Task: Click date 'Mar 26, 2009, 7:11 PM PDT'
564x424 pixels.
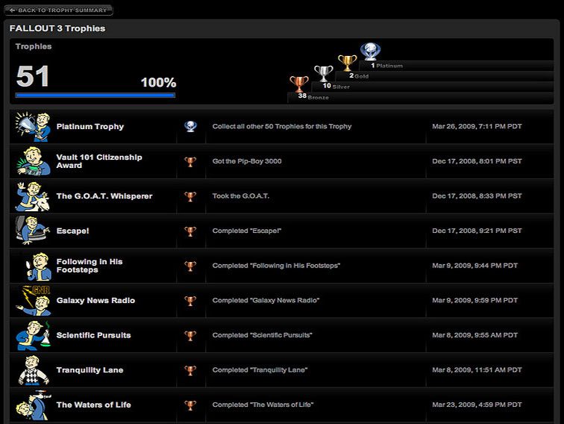Action: tap(477, 126)
